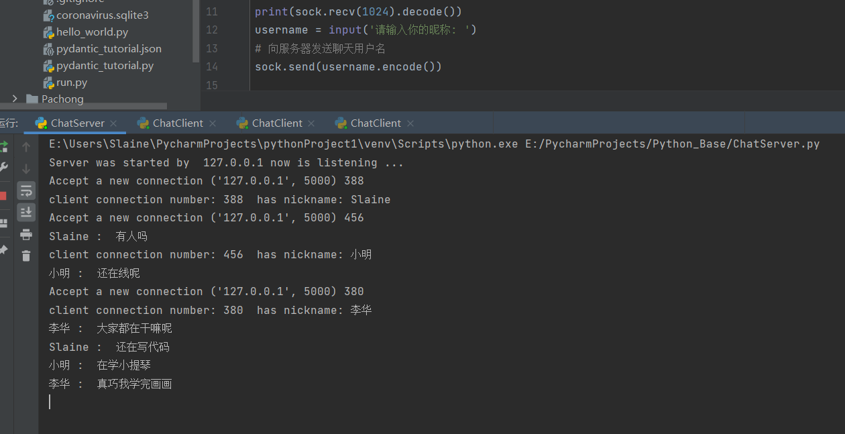Image resolution: width=845 pixels, height=434 pixels.
Task: Click the username = input code line
Action: (365, 30)
